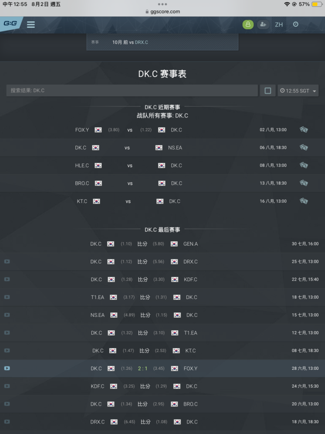Play video for DK.C vs T1.EA 12 July
The image size is (325, 434).
[7, 333]
